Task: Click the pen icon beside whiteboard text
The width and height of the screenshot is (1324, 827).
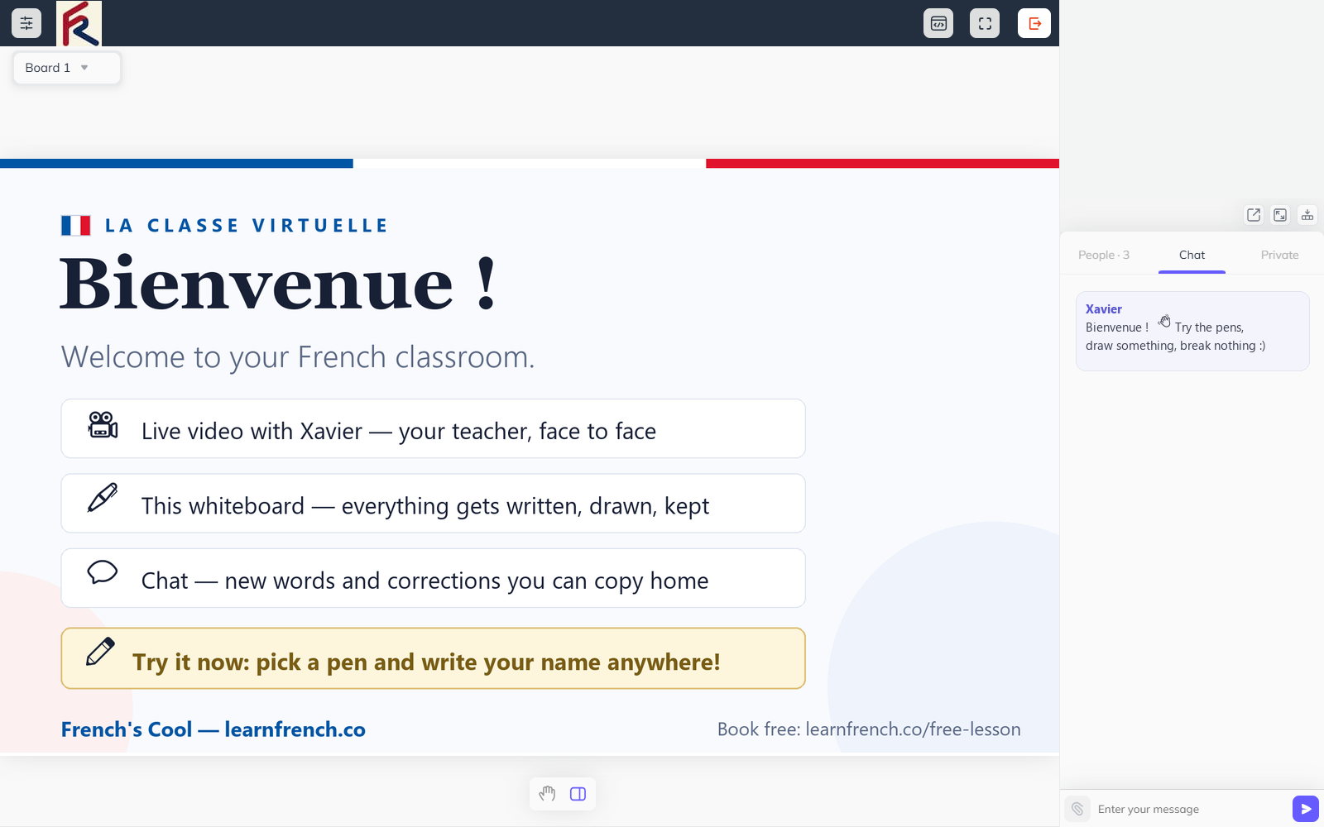Action: tap(103, 498)
